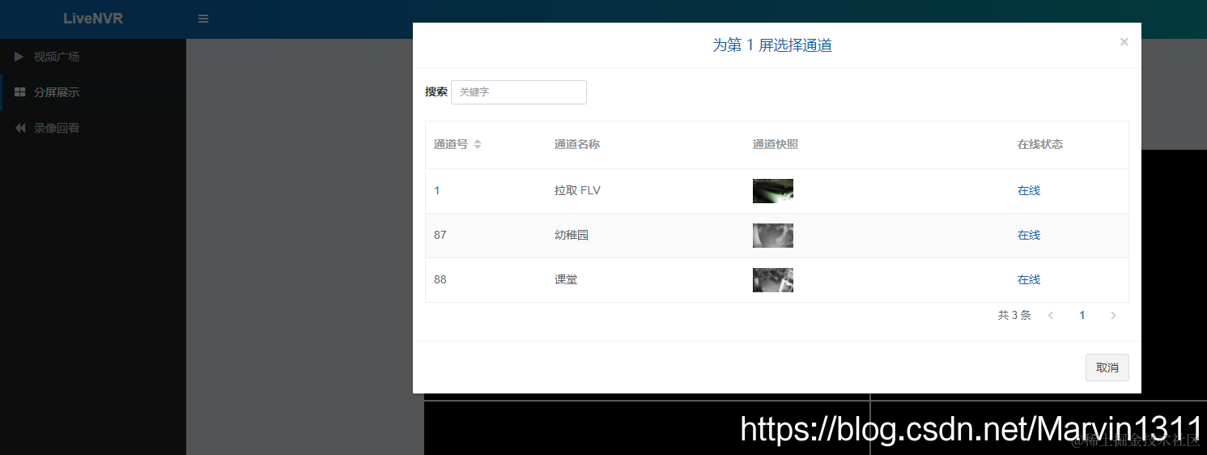The image size is (1207, 455).
Task: Open the 录像回看 menu item
Action: click(93, 128)
